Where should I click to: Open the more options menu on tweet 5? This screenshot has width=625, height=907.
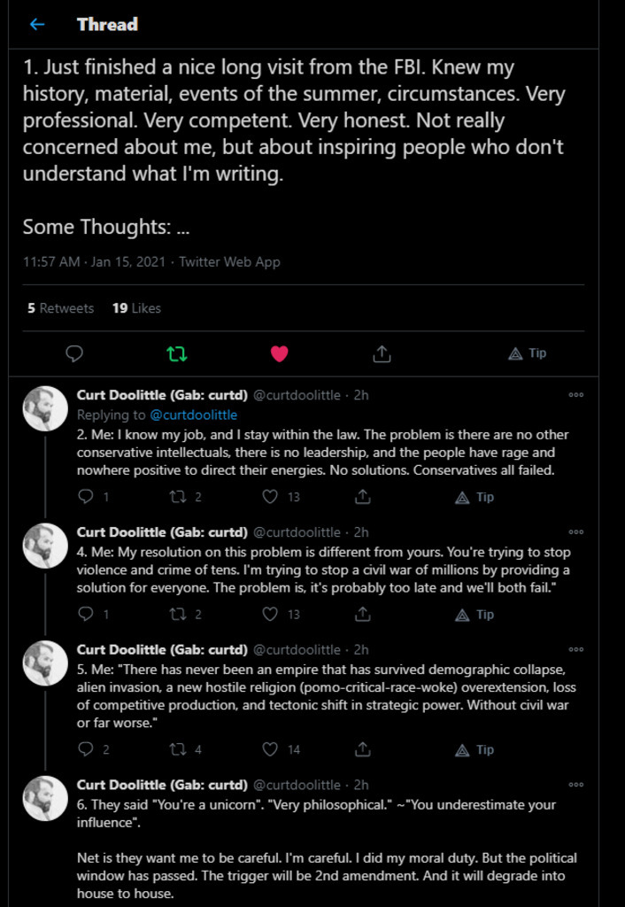[x=576, y=650]
